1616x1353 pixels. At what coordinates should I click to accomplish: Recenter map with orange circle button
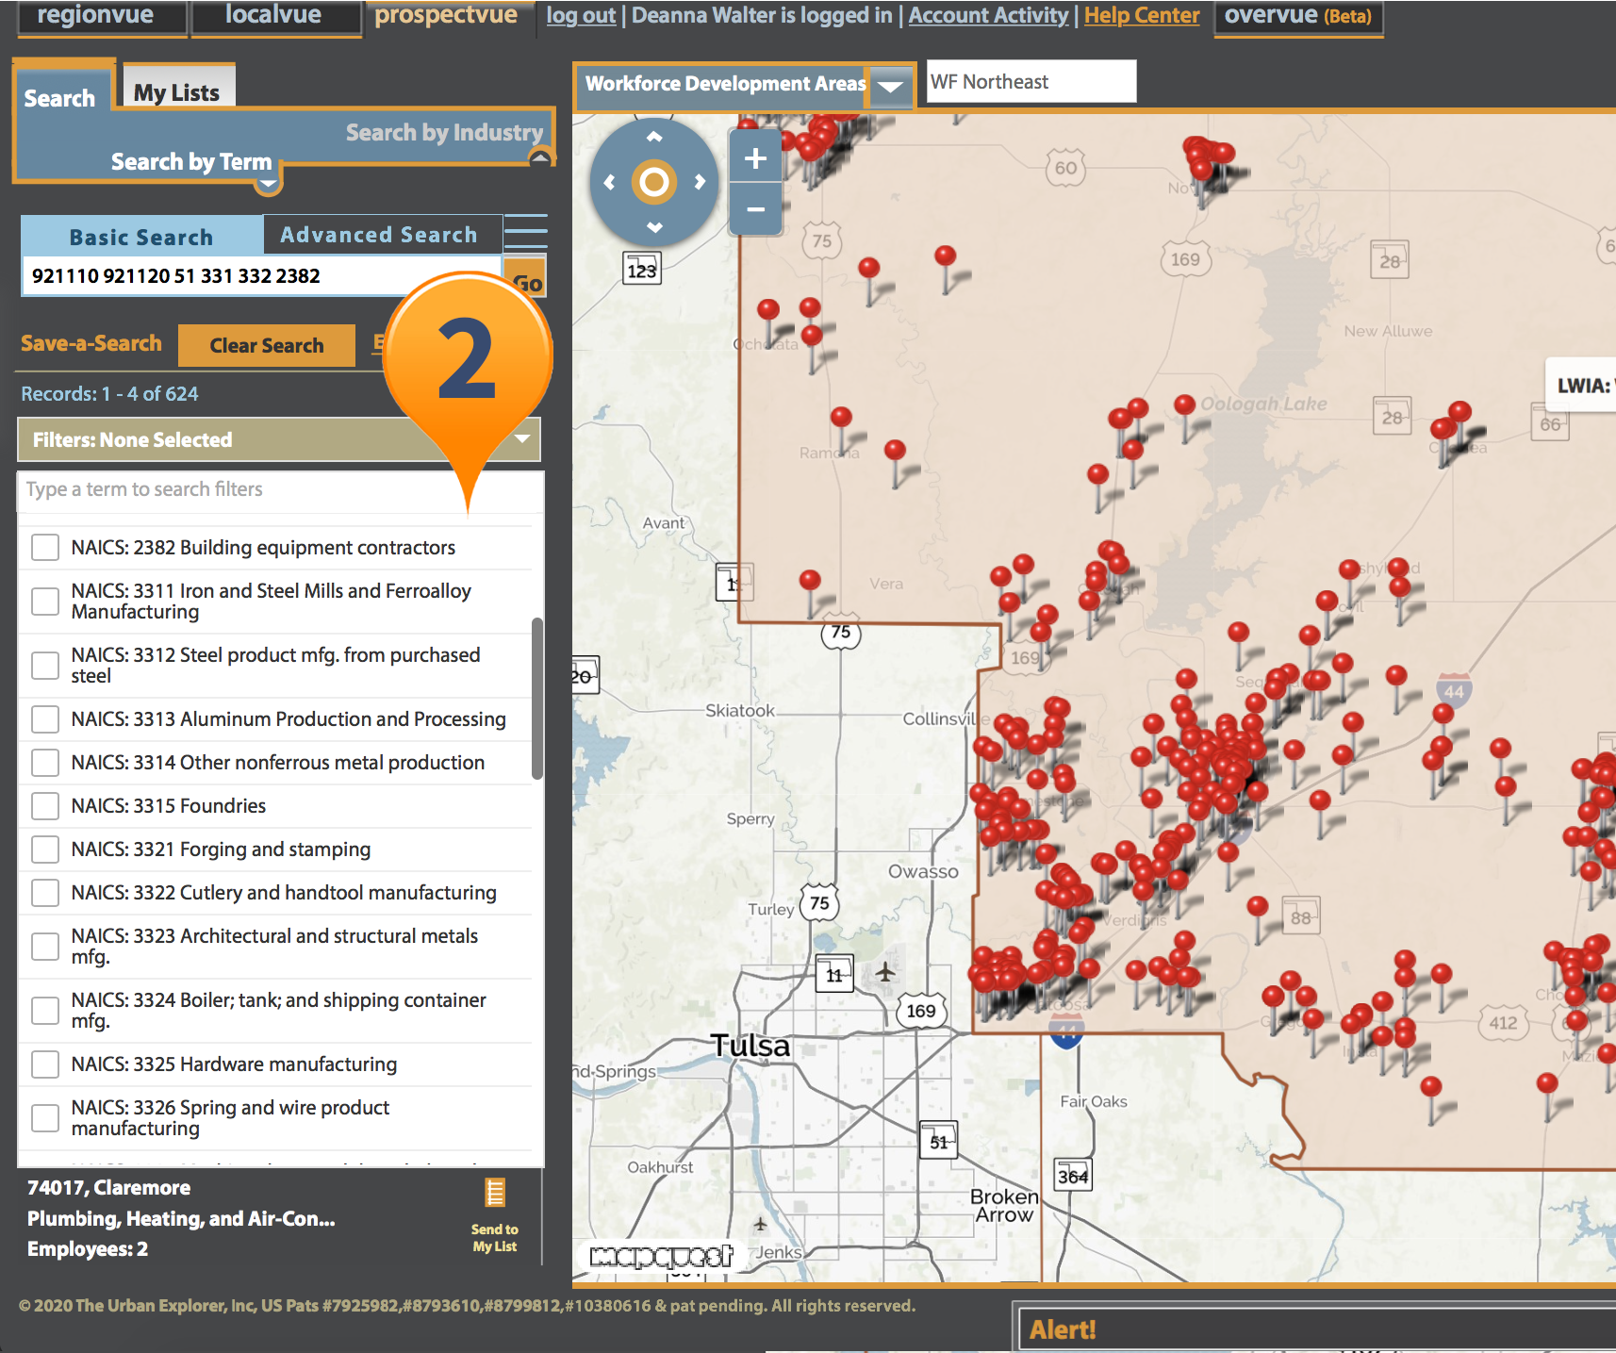pyautogui.click(x=654, y=182)
